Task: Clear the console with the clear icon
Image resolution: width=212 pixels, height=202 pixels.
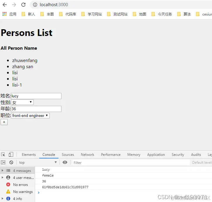Action: (x=11, y=162)
